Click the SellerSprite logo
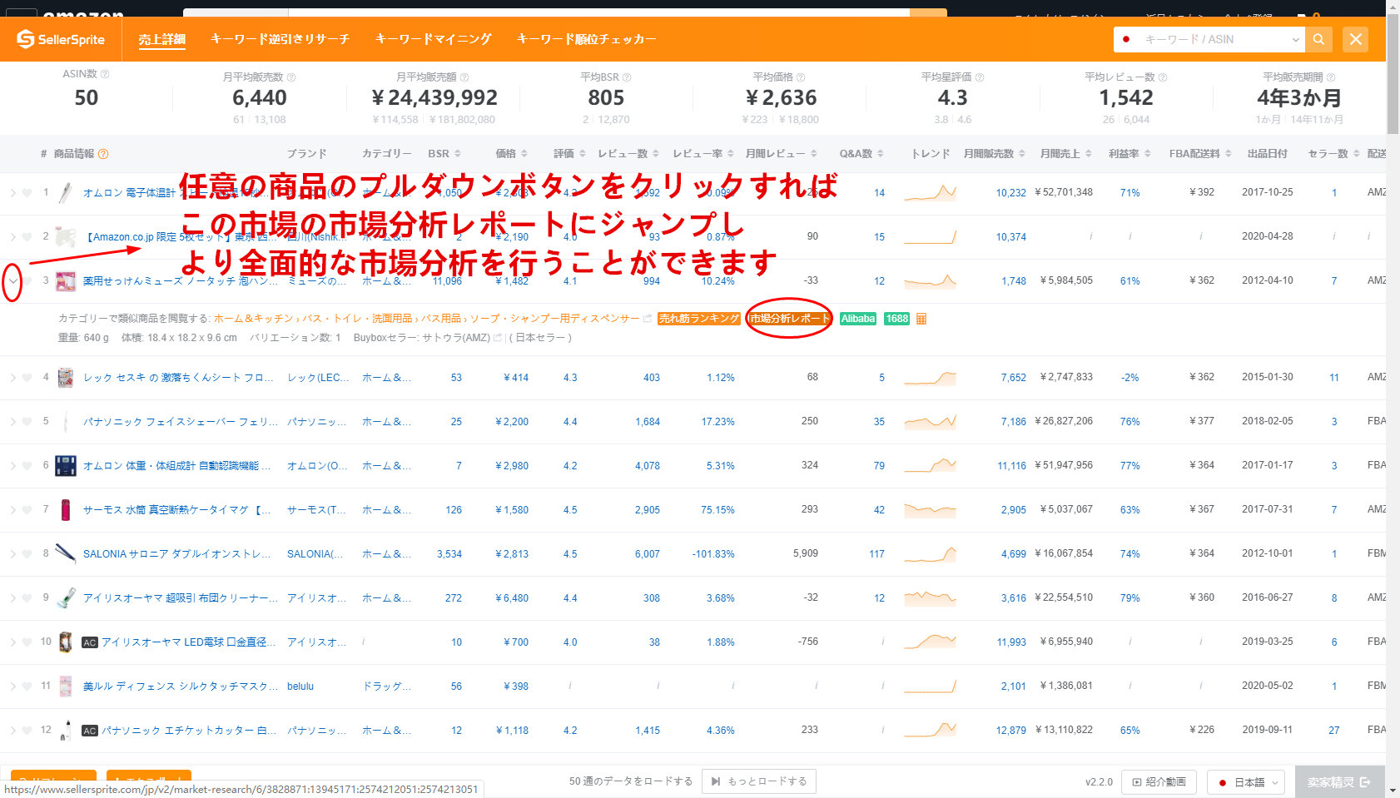 click(x=61, y=39)
